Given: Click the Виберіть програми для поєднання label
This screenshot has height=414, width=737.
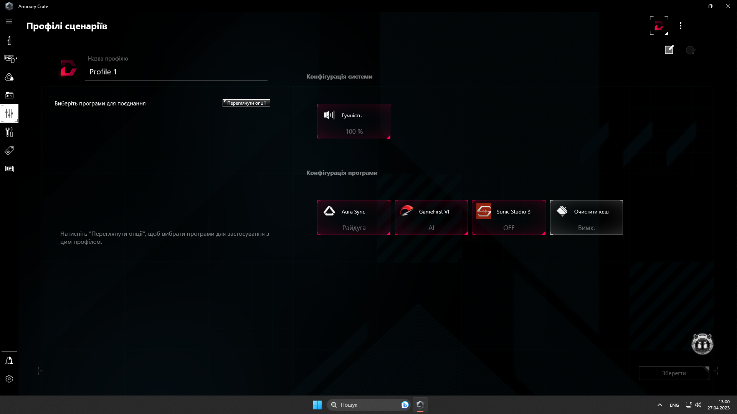Looking at the screenshot, I should tap(100, 103).
